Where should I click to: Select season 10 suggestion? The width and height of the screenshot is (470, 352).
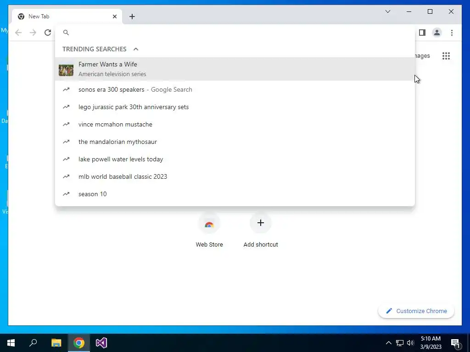click(x=235, y=194)
